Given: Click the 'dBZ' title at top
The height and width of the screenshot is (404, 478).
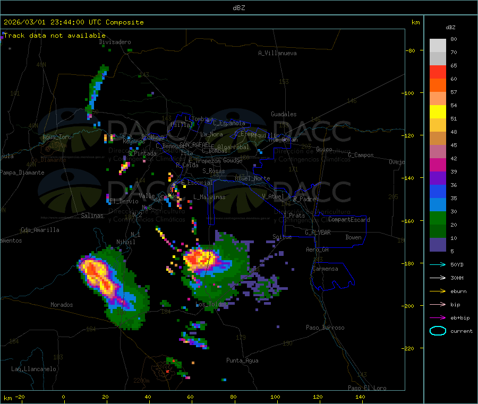Looking at the screenshot, I should tap(239, 8).
